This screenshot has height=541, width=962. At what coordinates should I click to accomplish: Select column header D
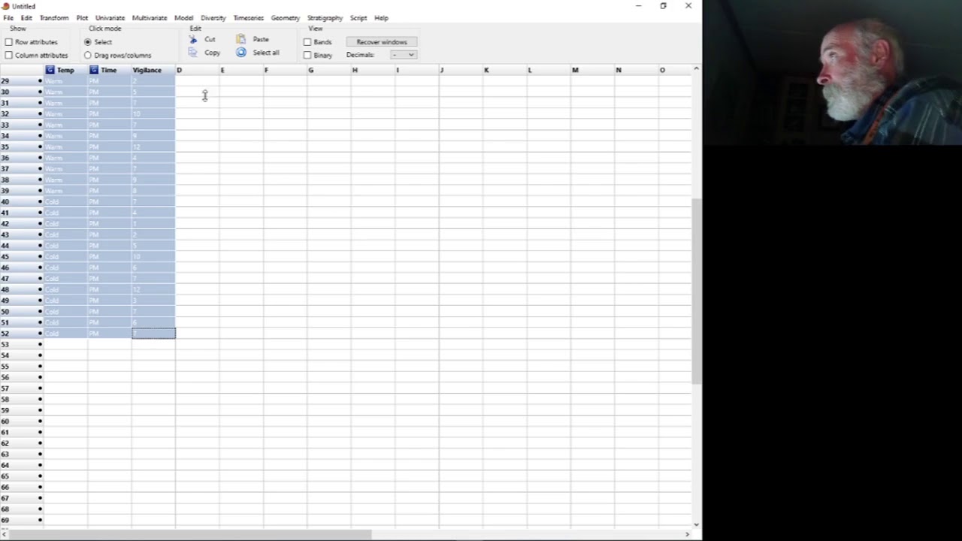pos(197,70)
